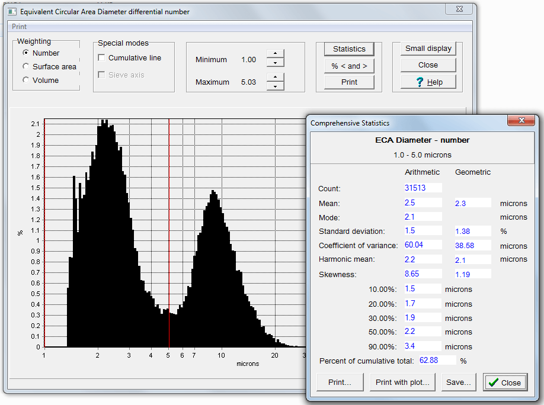Click the Count value field 31513
544x405 pixels.
click(x=423, y=188)
